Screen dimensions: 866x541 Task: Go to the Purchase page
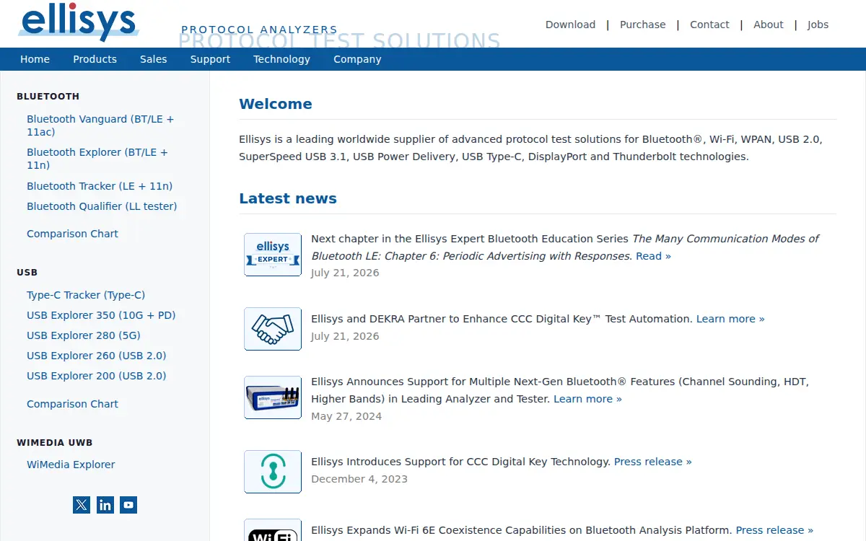[643, 25]
